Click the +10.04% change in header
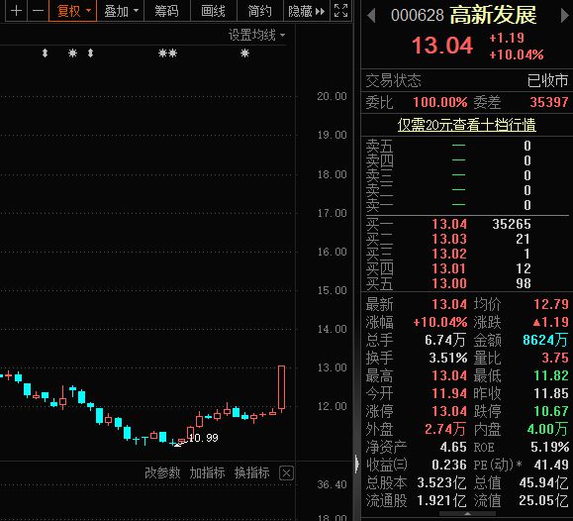This screenshot has width=573, height=521. coord(517,54)
